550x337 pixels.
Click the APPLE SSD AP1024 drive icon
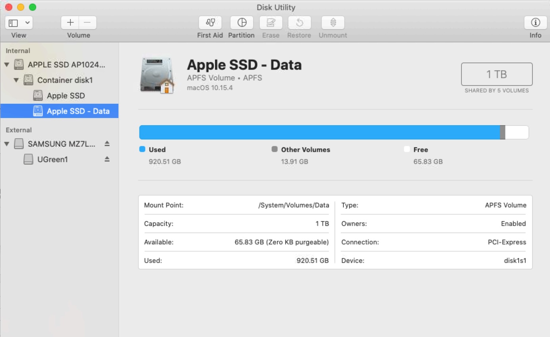click(x=19, y=64)
